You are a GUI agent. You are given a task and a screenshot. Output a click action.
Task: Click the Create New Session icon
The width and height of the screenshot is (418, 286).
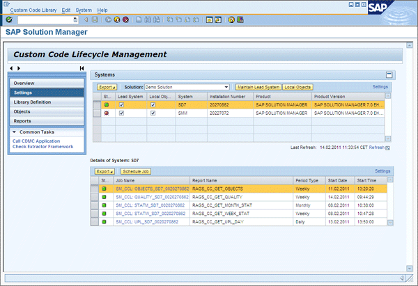tap(209, 19)
